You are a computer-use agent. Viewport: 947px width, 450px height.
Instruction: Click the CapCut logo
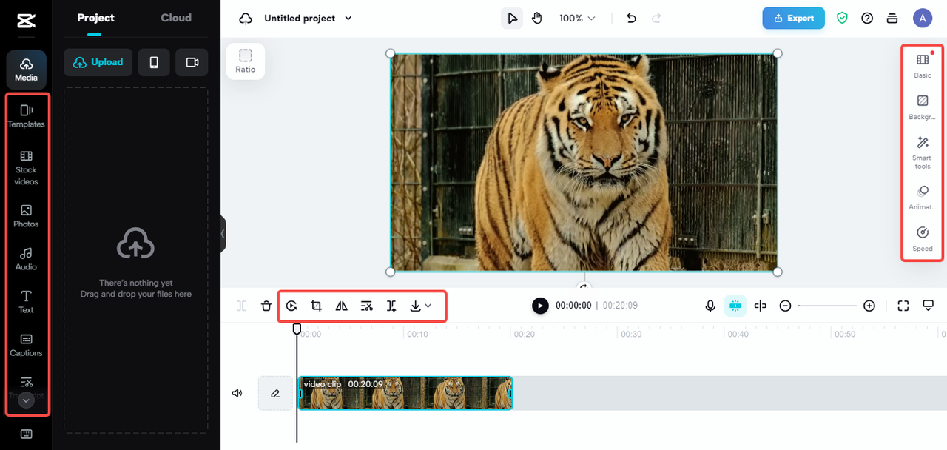(26, 22)
